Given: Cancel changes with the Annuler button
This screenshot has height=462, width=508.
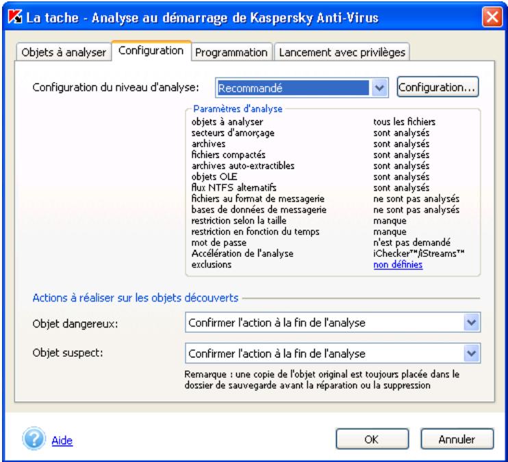Looking at the screenshot, I should click(457, 439).
